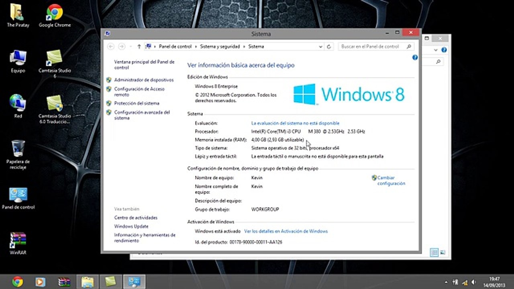Click the Chrome icon in taskbar
Screen dimensions: 514x289
click(x=17, y=282)
